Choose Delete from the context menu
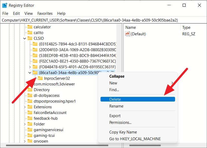This screenshot has height=148, width=207. click(138, 99)
